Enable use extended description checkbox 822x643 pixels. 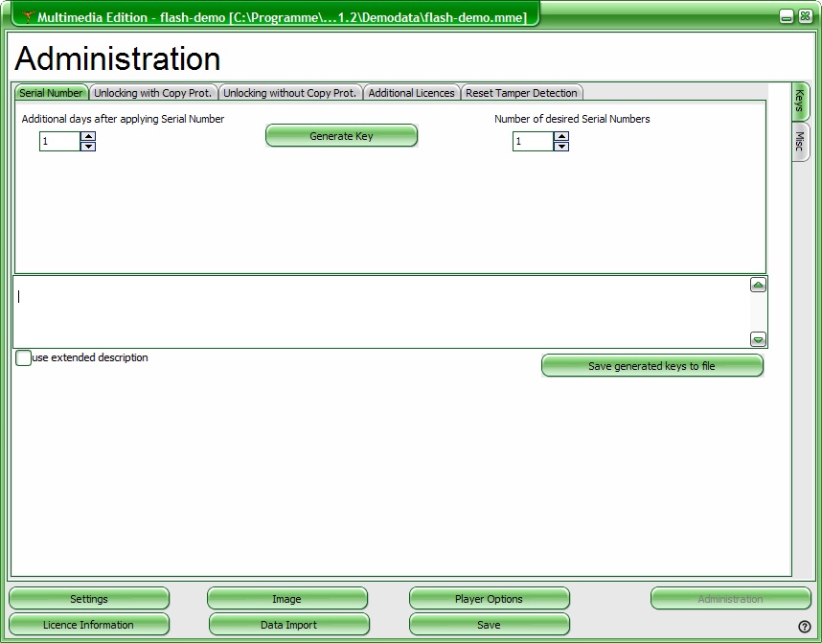(24, 358)
